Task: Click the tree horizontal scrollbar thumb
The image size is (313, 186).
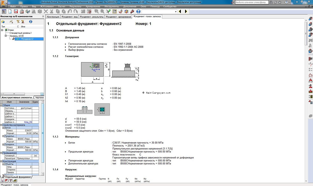Action: coord(14,94)
